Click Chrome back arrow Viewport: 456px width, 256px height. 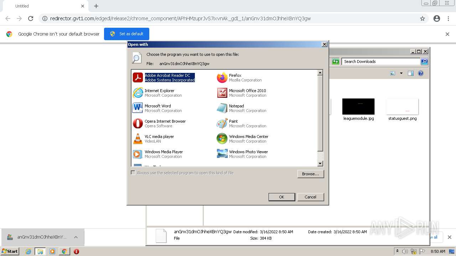point(8,18)
